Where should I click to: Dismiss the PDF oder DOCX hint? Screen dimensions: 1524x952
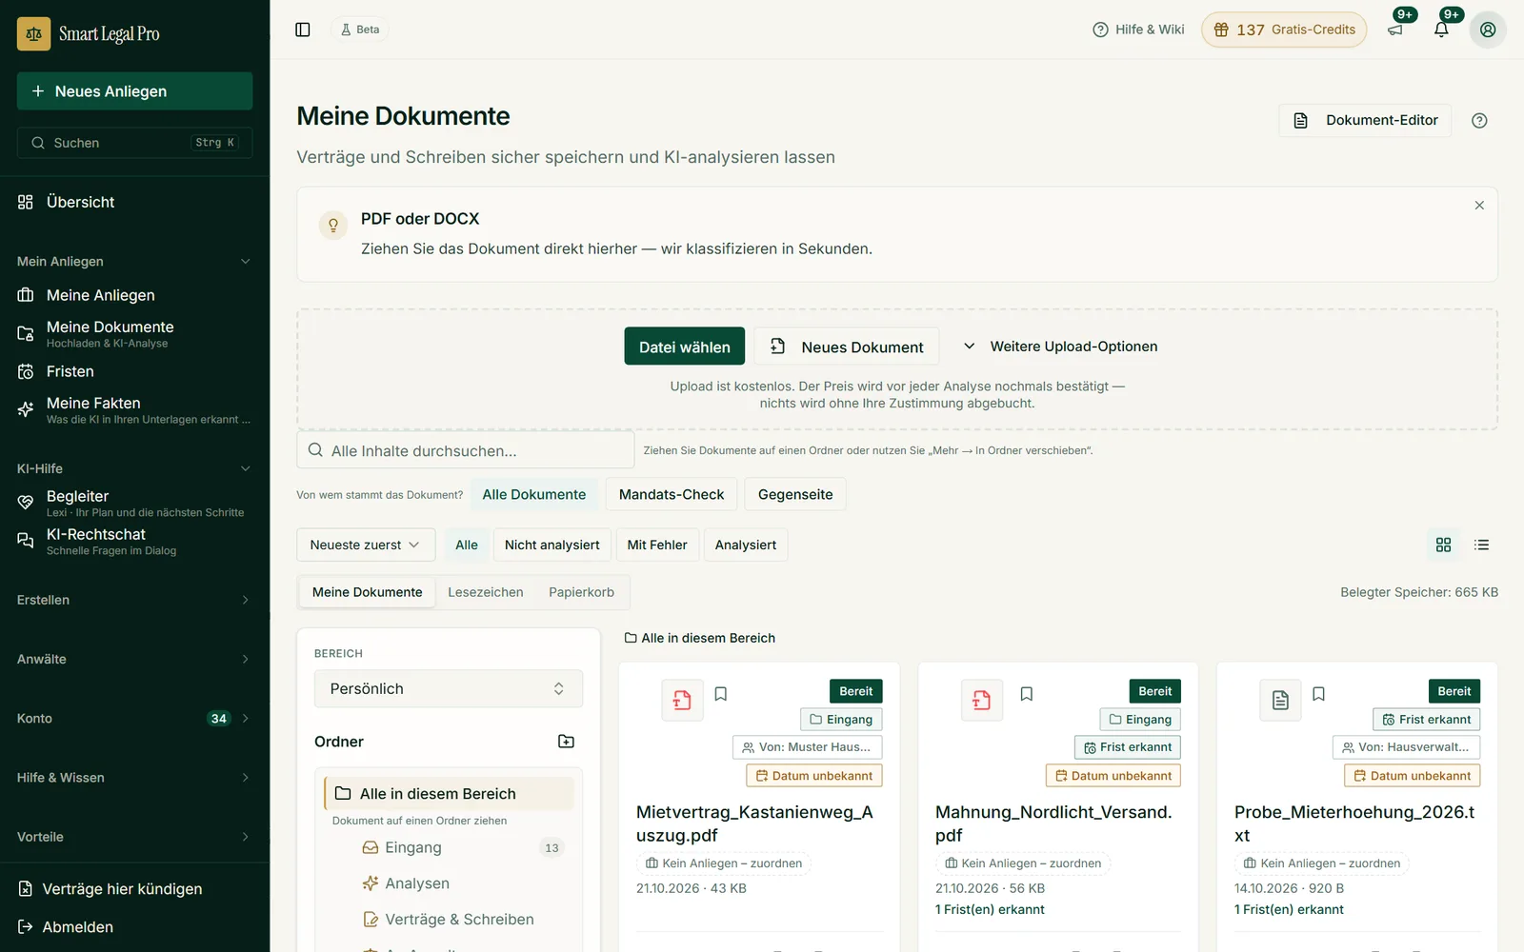[1479, 206]
